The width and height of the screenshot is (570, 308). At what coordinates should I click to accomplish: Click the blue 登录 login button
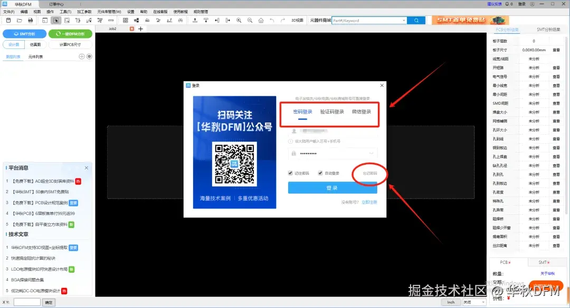(x=332, y=187)
